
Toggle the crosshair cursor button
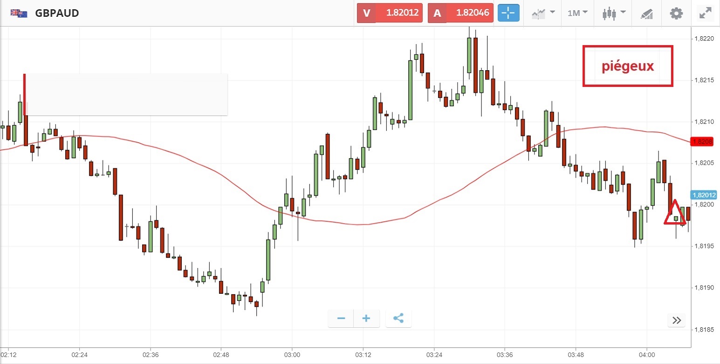pos(508,13)
